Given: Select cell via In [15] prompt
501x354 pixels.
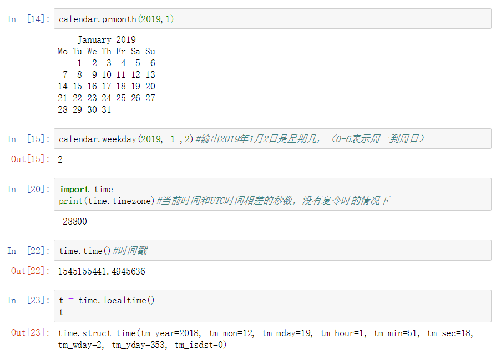Looking at the screenshot, I should (28, 139).
